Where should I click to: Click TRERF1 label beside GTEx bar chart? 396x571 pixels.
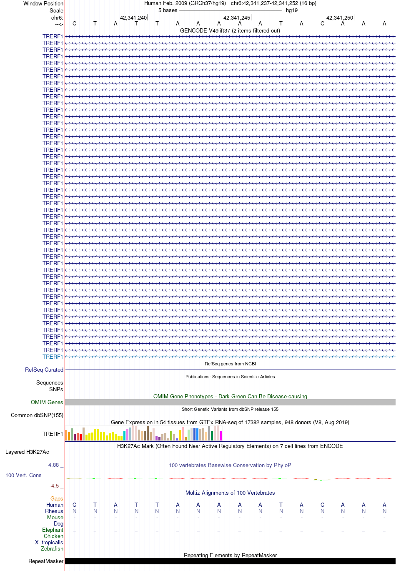click(x=53, y=434)
